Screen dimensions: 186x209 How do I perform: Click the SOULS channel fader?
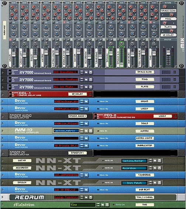(35, 57)
